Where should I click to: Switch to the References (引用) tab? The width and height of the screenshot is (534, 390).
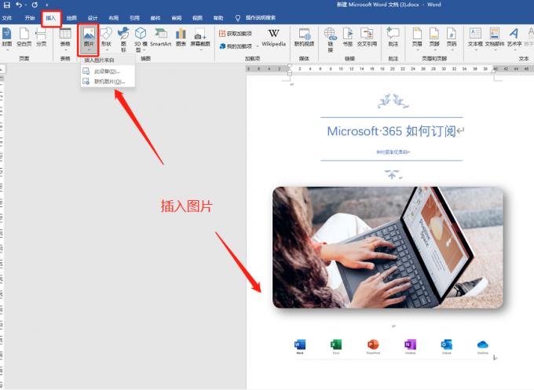pyautogui.click(x=134, y=18)
